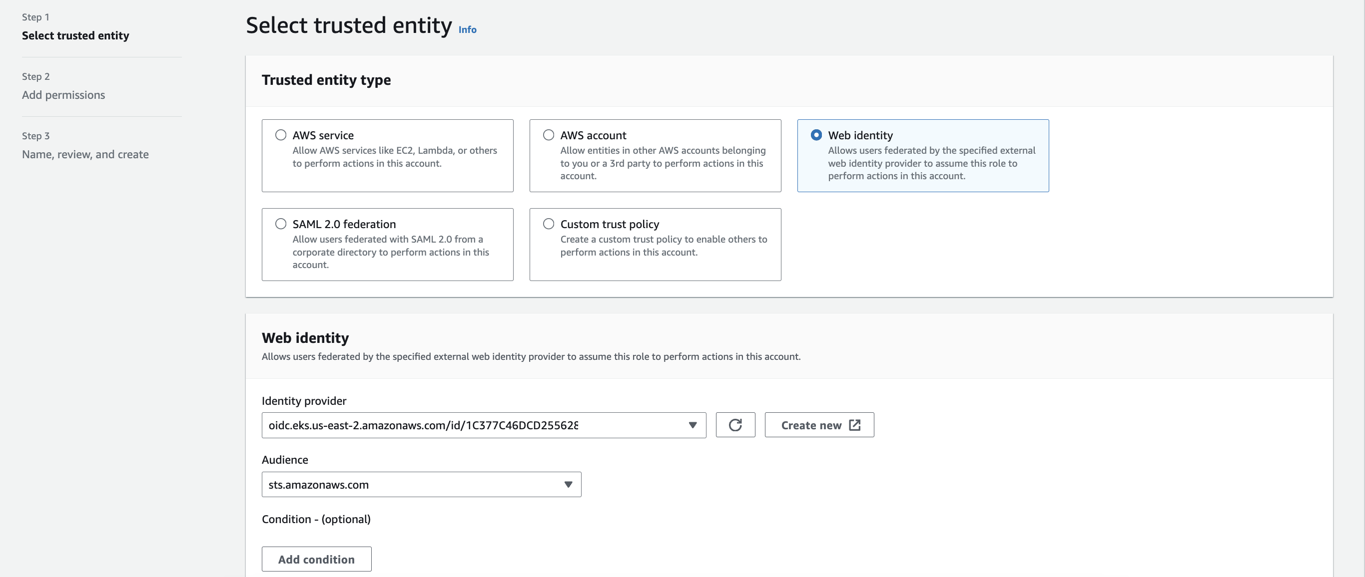Refresh the identity provider list

coord(735,425)
